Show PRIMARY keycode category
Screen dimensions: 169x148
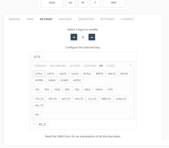coord(40,66)
